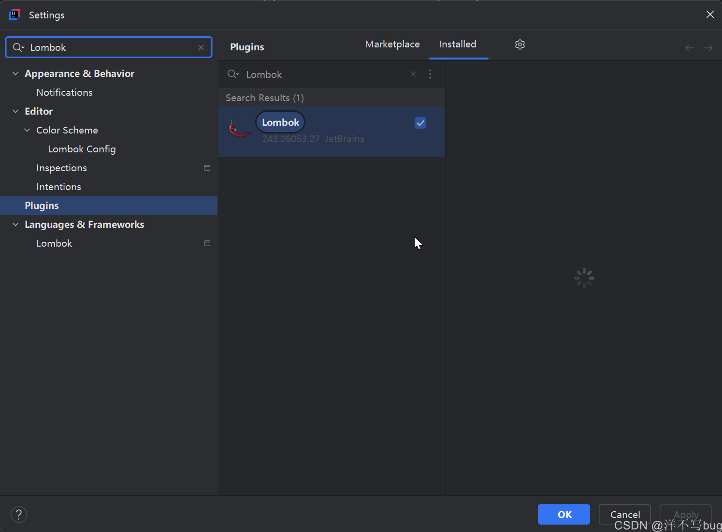Open the plugins gear settings menu
The image size is (722, 532).
click(x=520, y=44)
